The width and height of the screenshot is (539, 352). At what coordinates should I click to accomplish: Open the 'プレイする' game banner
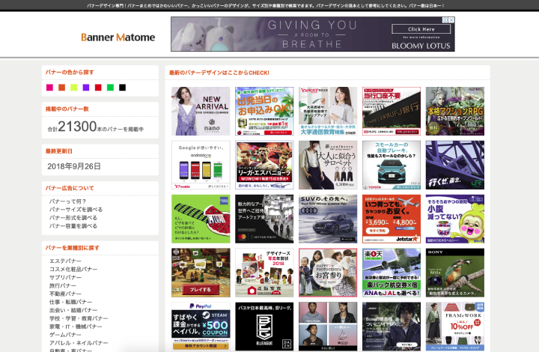tap(201, 273)
